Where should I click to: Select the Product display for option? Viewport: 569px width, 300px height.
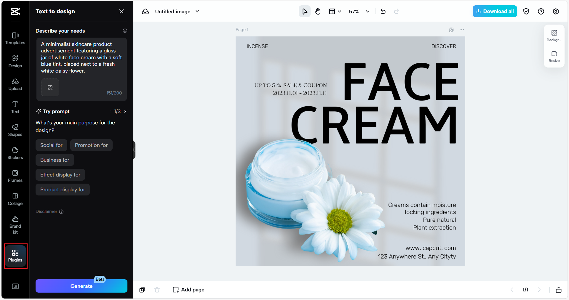click(63, 190)
